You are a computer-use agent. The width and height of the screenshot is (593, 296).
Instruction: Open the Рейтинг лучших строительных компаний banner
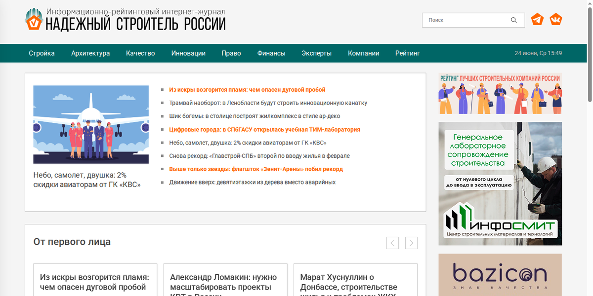pos(500,94)
